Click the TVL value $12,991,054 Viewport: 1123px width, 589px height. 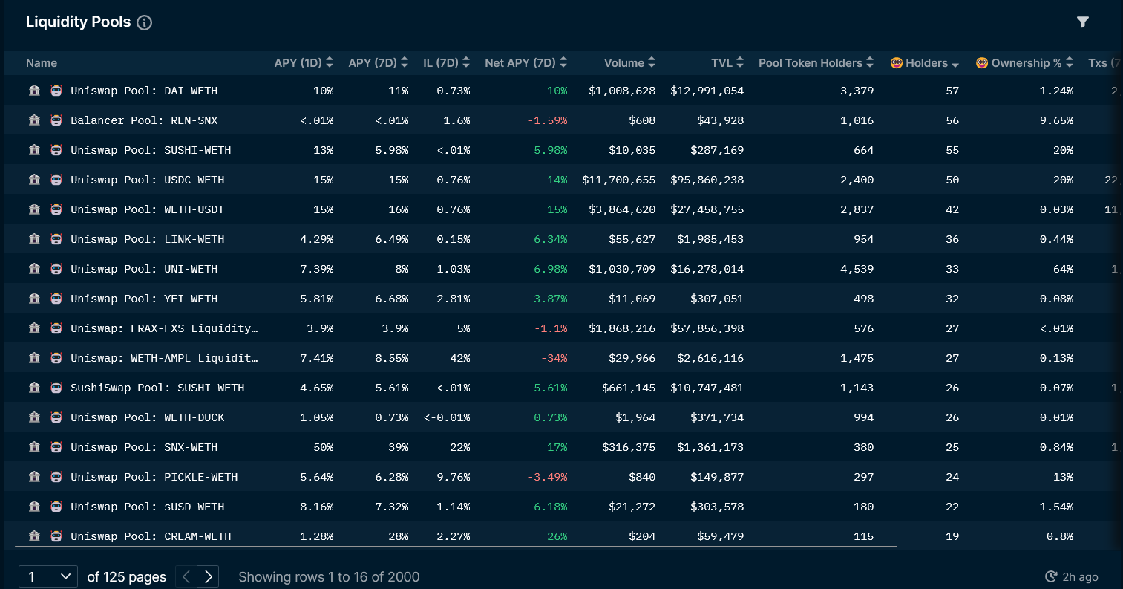pos(707,91)
